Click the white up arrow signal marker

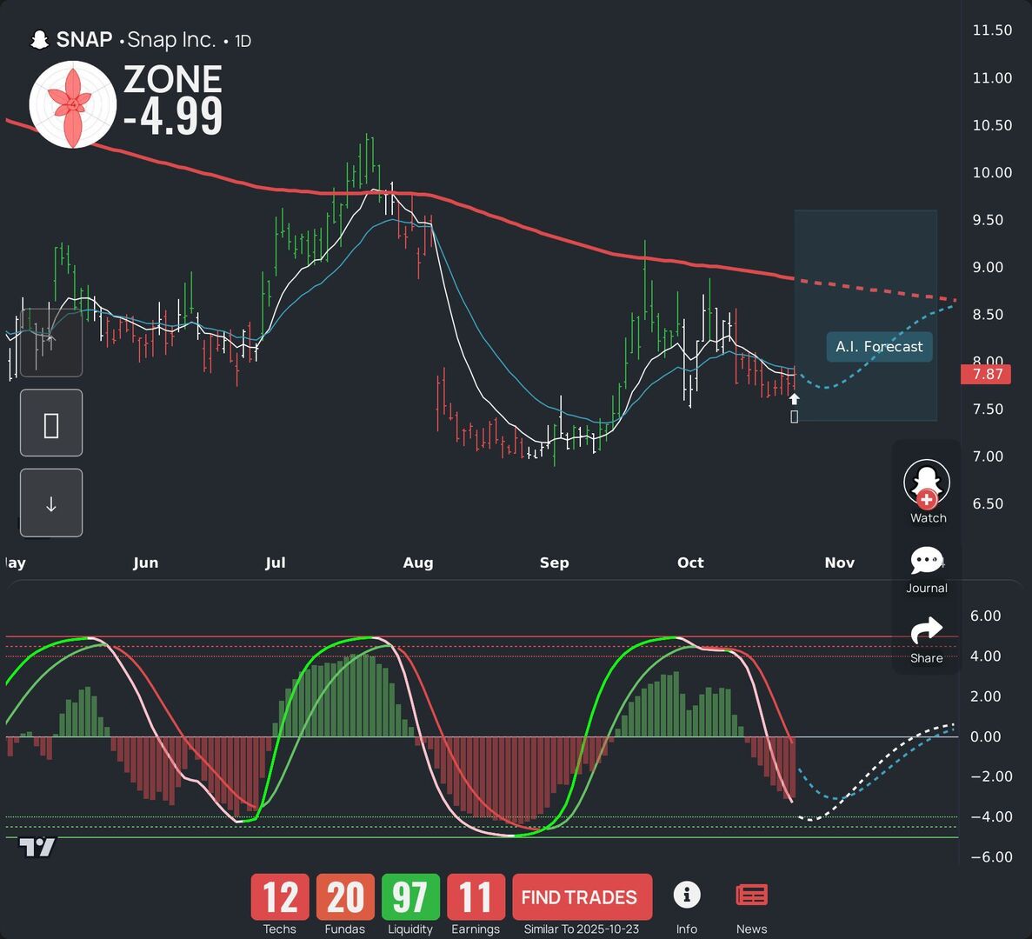[795, 399]
